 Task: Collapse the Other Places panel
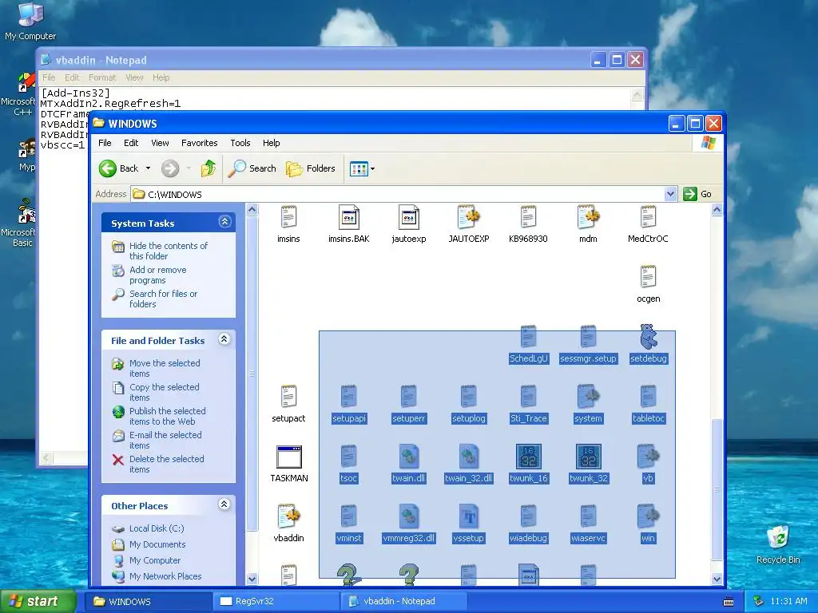[224, 504]
